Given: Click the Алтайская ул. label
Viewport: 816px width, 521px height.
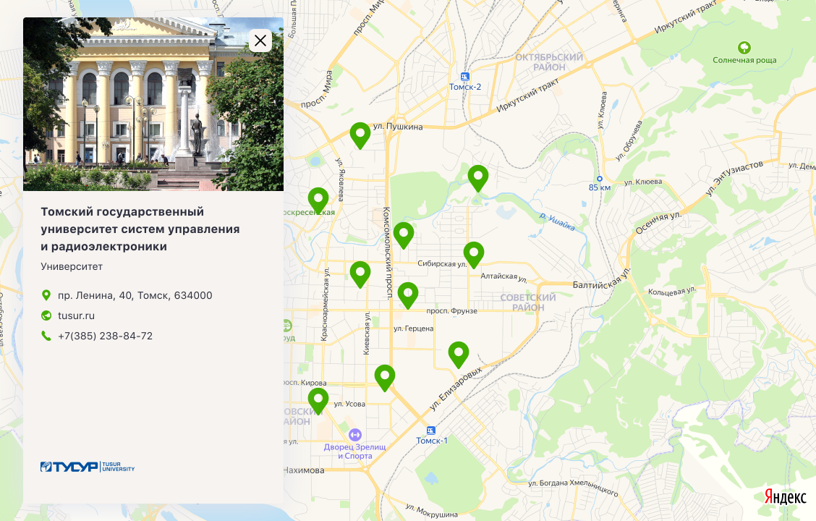Looking at the screenshot, I should pos(503,277).
